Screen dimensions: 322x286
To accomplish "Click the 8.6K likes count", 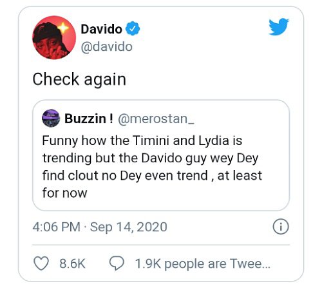I will pyautogui.click(x=72, y=263).
